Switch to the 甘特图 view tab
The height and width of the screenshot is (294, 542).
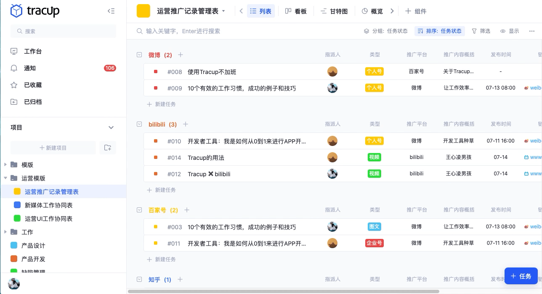point(334,11)
